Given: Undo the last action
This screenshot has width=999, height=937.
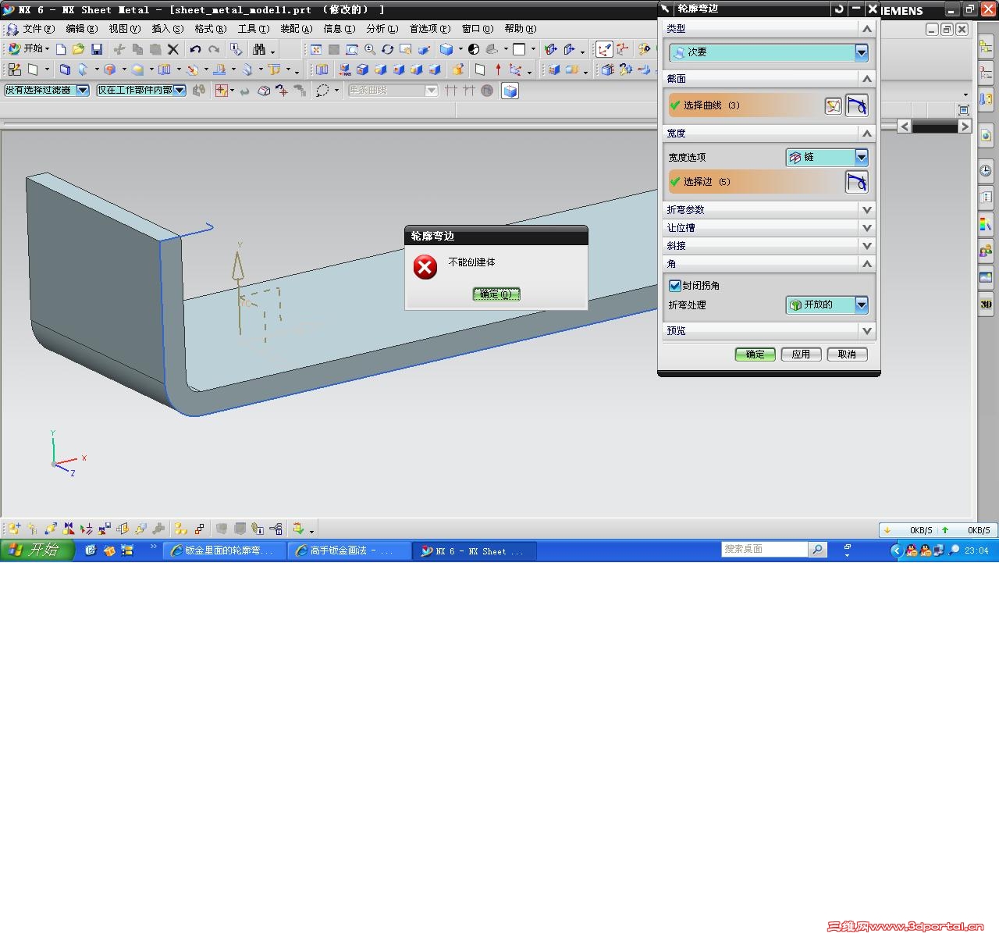Looking at the screenshot, I should (195, 49).
